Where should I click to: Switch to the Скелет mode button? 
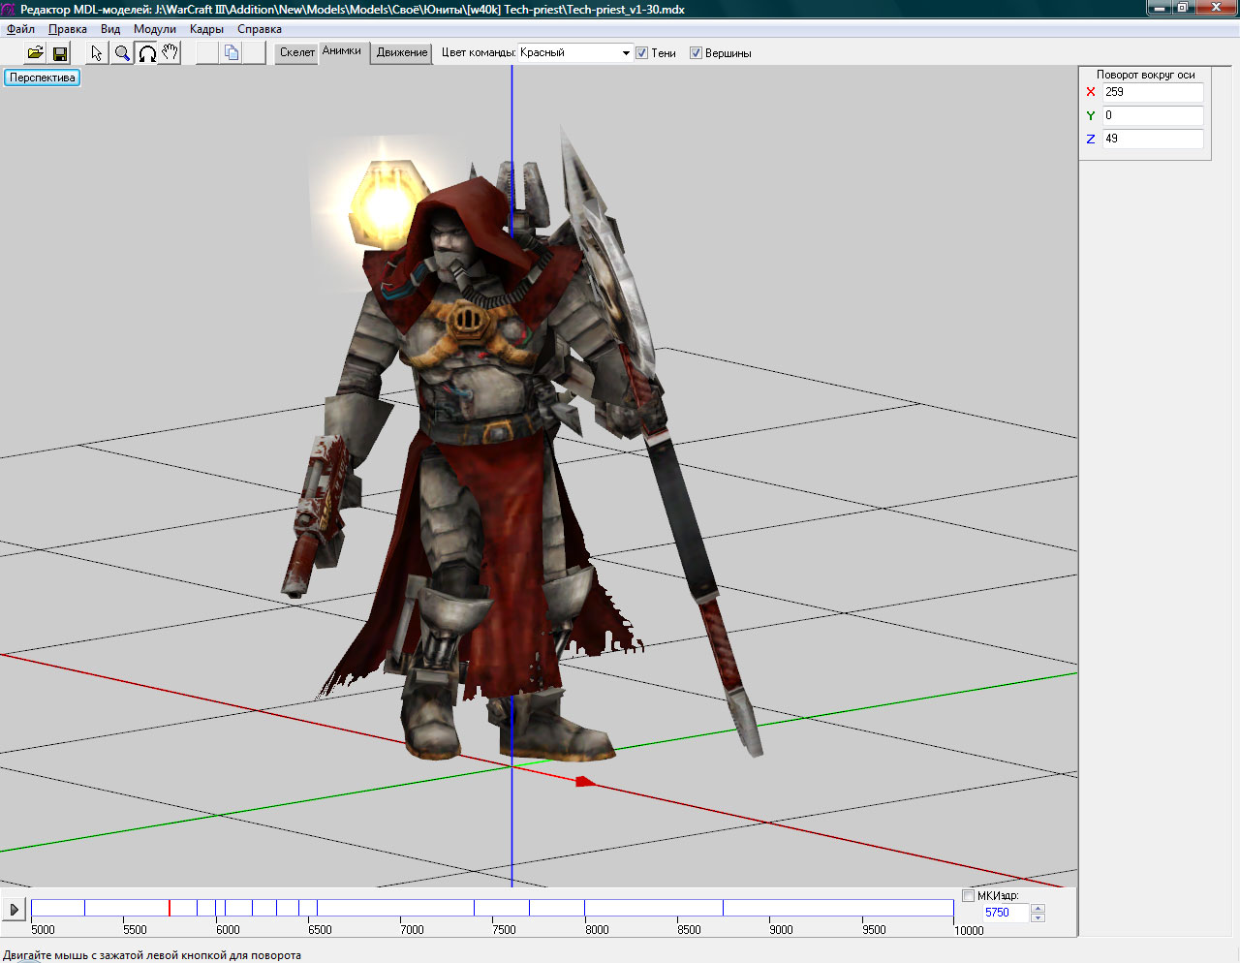click(297, 52)
